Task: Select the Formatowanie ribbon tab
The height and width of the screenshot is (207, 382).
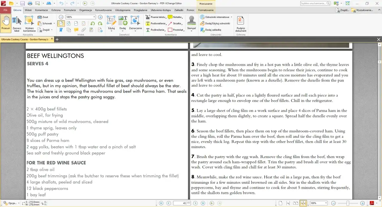Action: click(x=206, y=10)
